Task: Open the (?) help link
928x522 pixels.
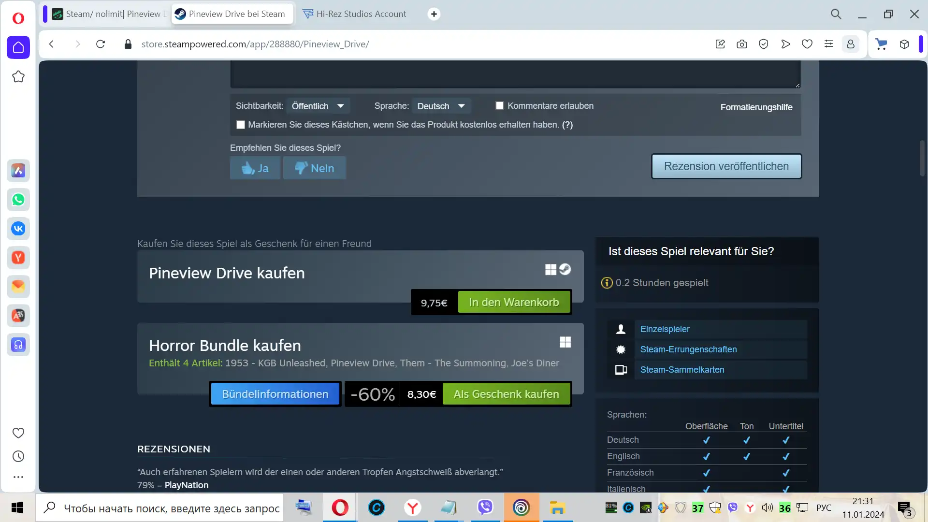Action: [567, 125]
